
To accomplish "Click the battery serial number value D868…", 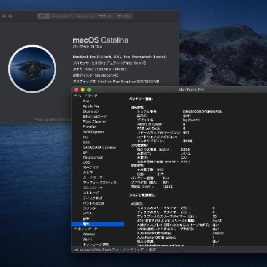I will tap(202, 112).
